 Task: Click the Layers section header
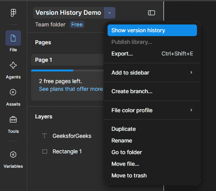coord(44,116)
